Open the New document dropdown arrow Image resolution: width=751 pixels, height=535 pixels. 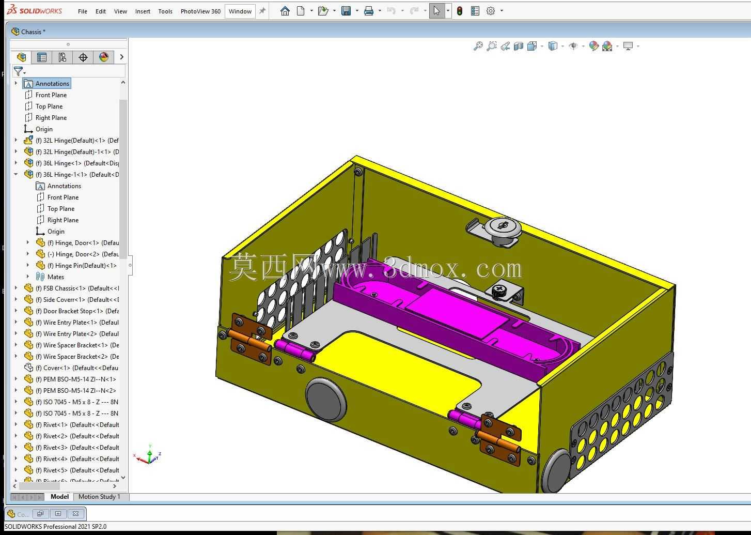(x=311, y=11)
